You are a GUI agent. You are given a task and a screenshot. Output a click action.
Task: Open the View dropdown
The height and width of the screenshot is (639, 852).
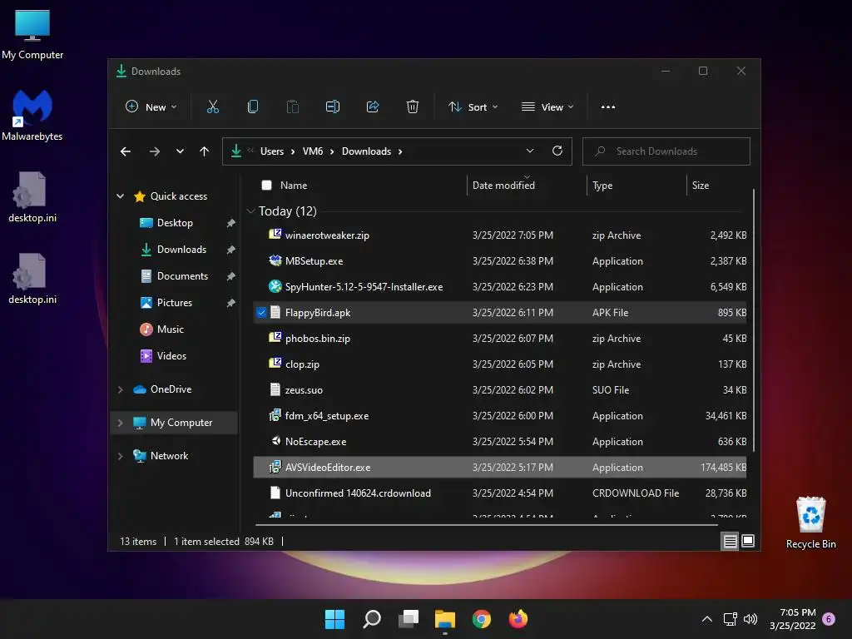click(547, 107)
